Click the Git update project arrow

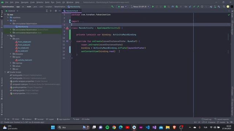(190, 7)
